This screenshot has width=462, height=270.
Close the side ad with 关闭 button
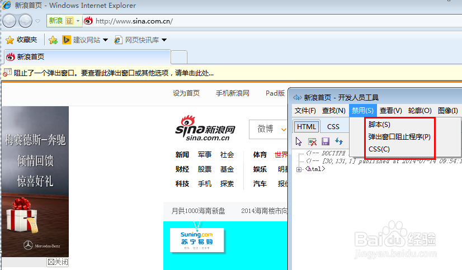point(58,262)
